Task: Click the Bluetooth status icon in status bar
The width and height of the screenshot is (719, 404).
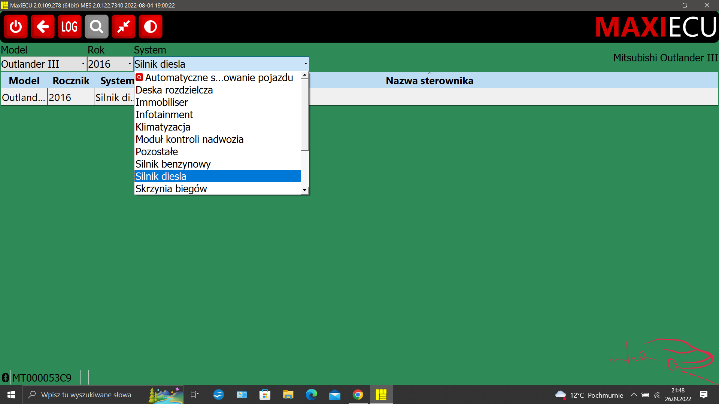Action: (5, 378)
